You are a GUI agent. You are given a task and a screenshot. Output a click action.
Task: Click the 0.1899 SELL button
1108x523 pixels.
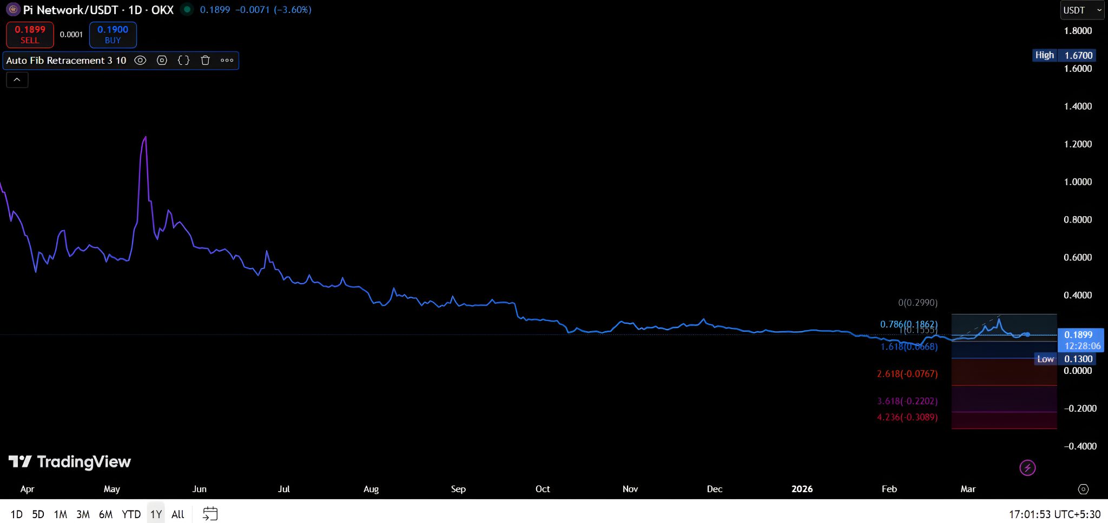[x=30, y=35]
